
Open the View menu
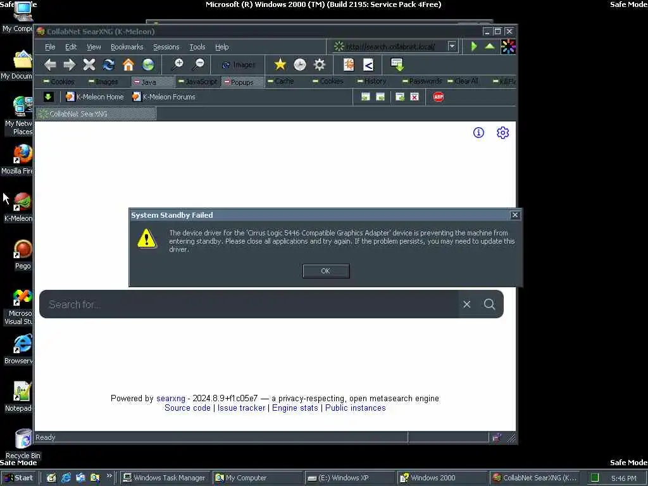coord(94,47)
